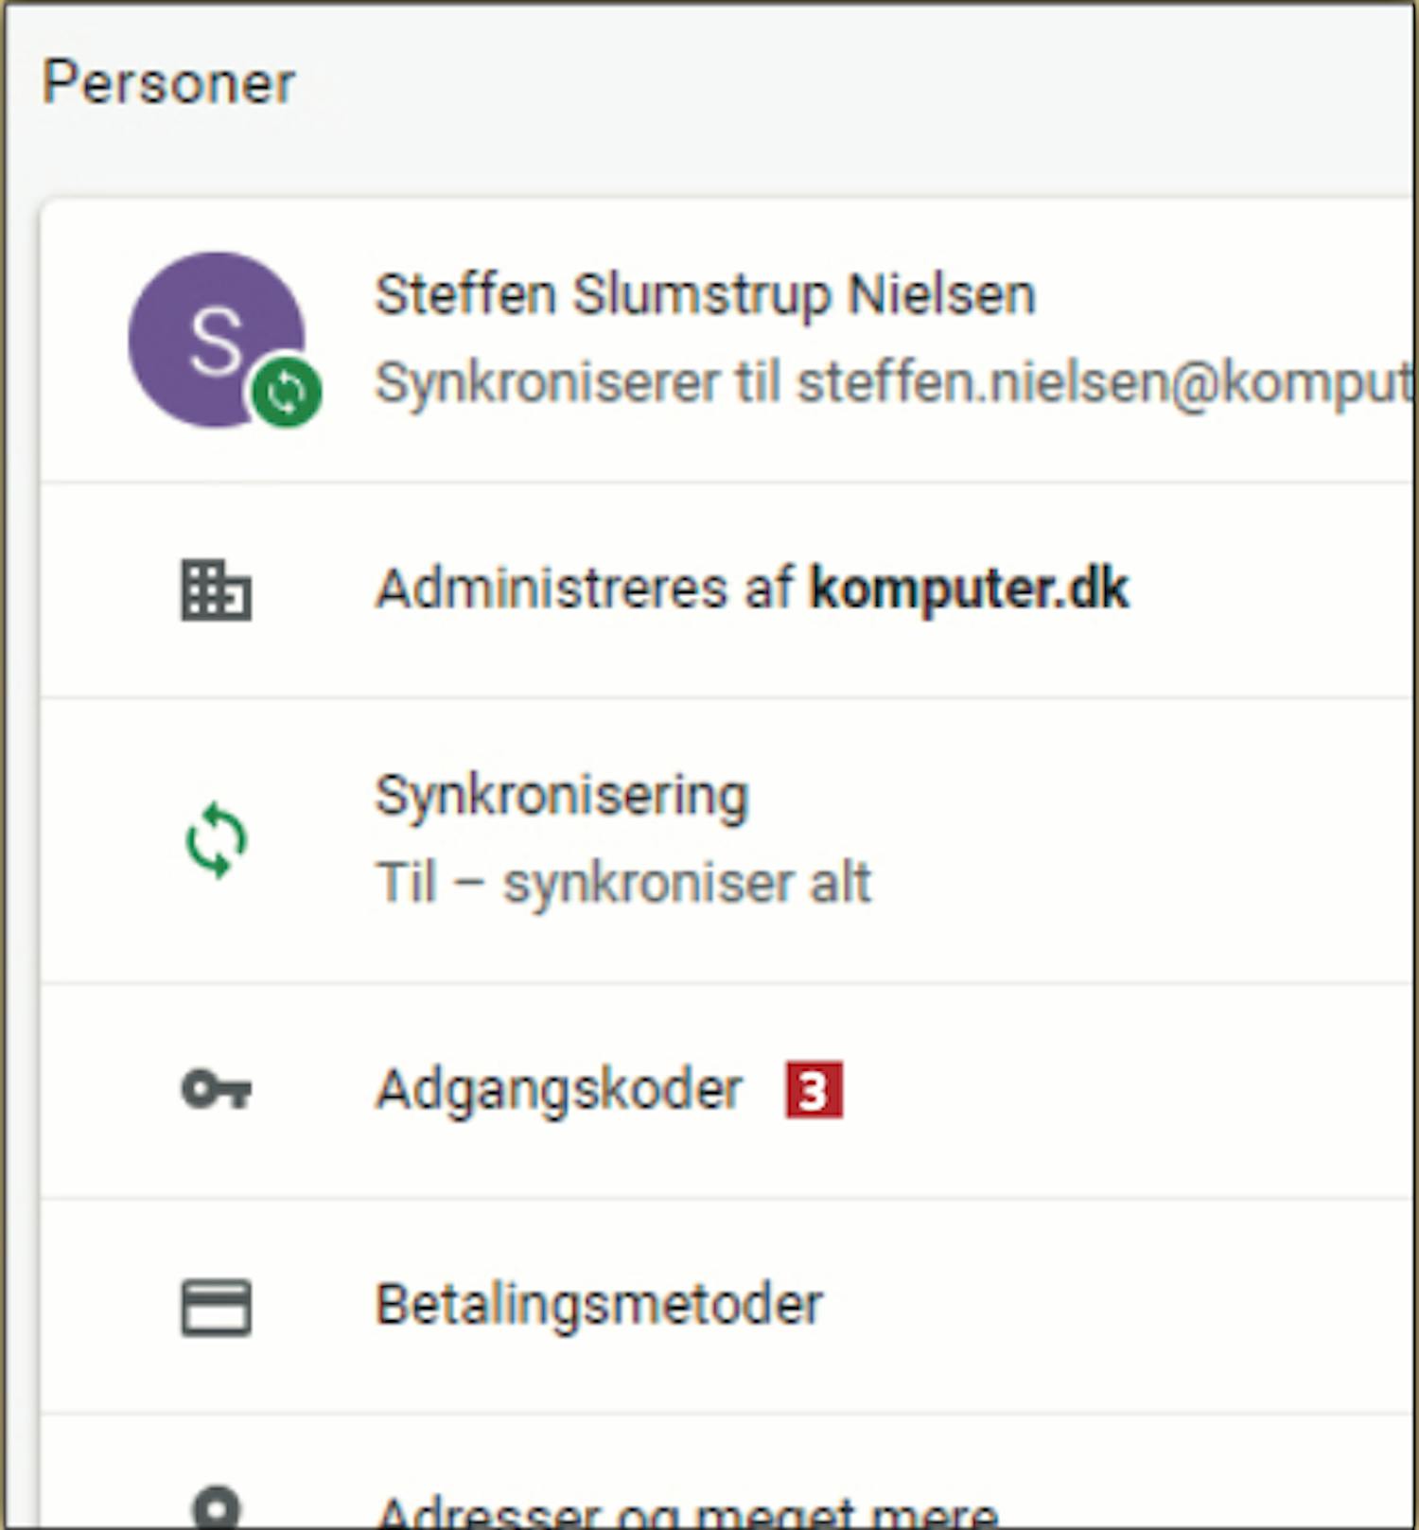Click the green sync badge on avatar
Screen dimensions: 1419x1530
pos(287,392)
